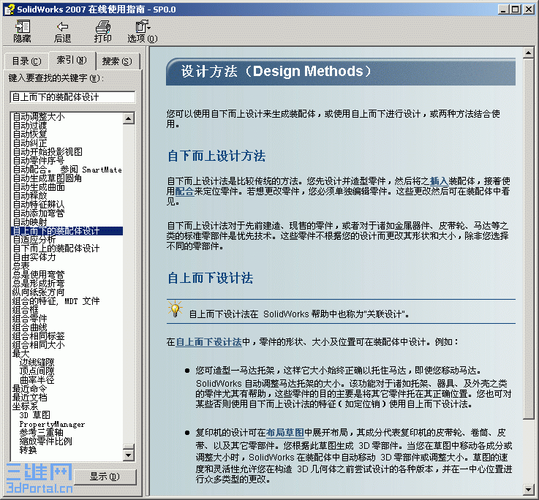Select index entry 自动调整大小
This screenshot has width=539, height=500.
(x=39, y=117)
